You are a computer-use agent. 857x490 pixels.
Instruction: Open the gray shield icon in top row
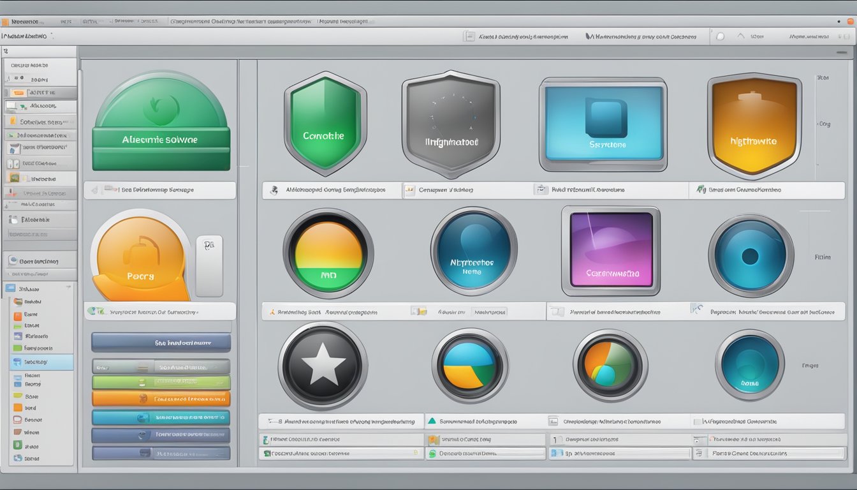(x=450, y=124)
